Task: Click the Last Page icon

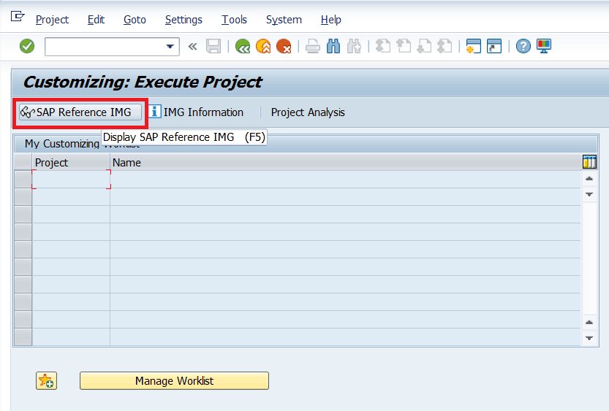Action: 445,46
